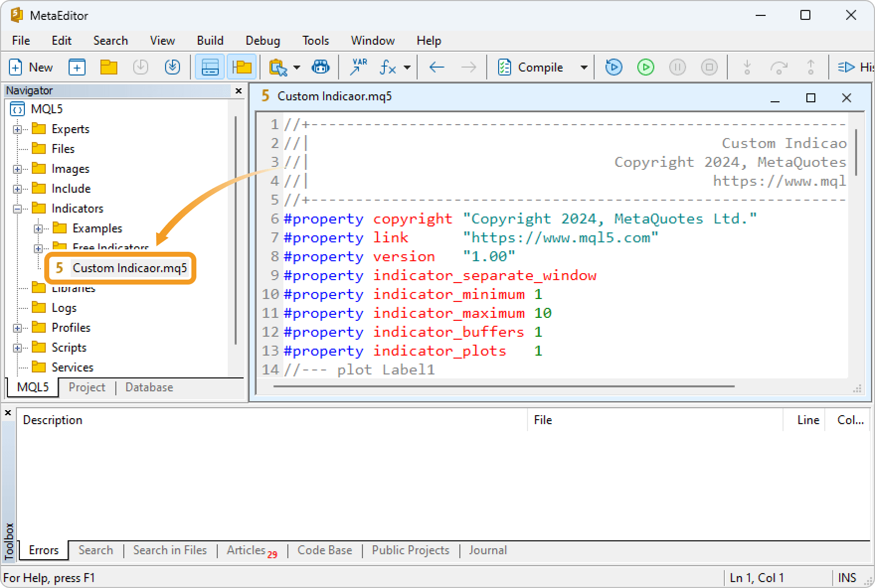Viewport: 875px width, 588px height.
Task: Open the File menu
Action: click(21, 41)
